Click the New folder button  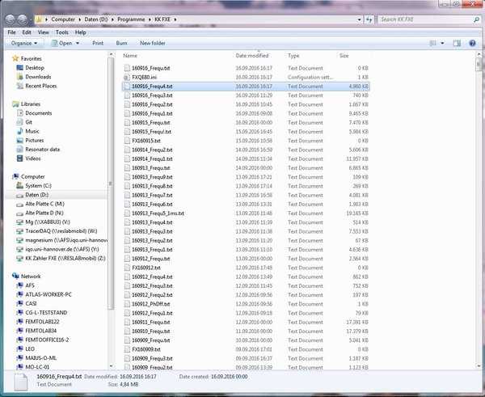[x=153, y=44]
